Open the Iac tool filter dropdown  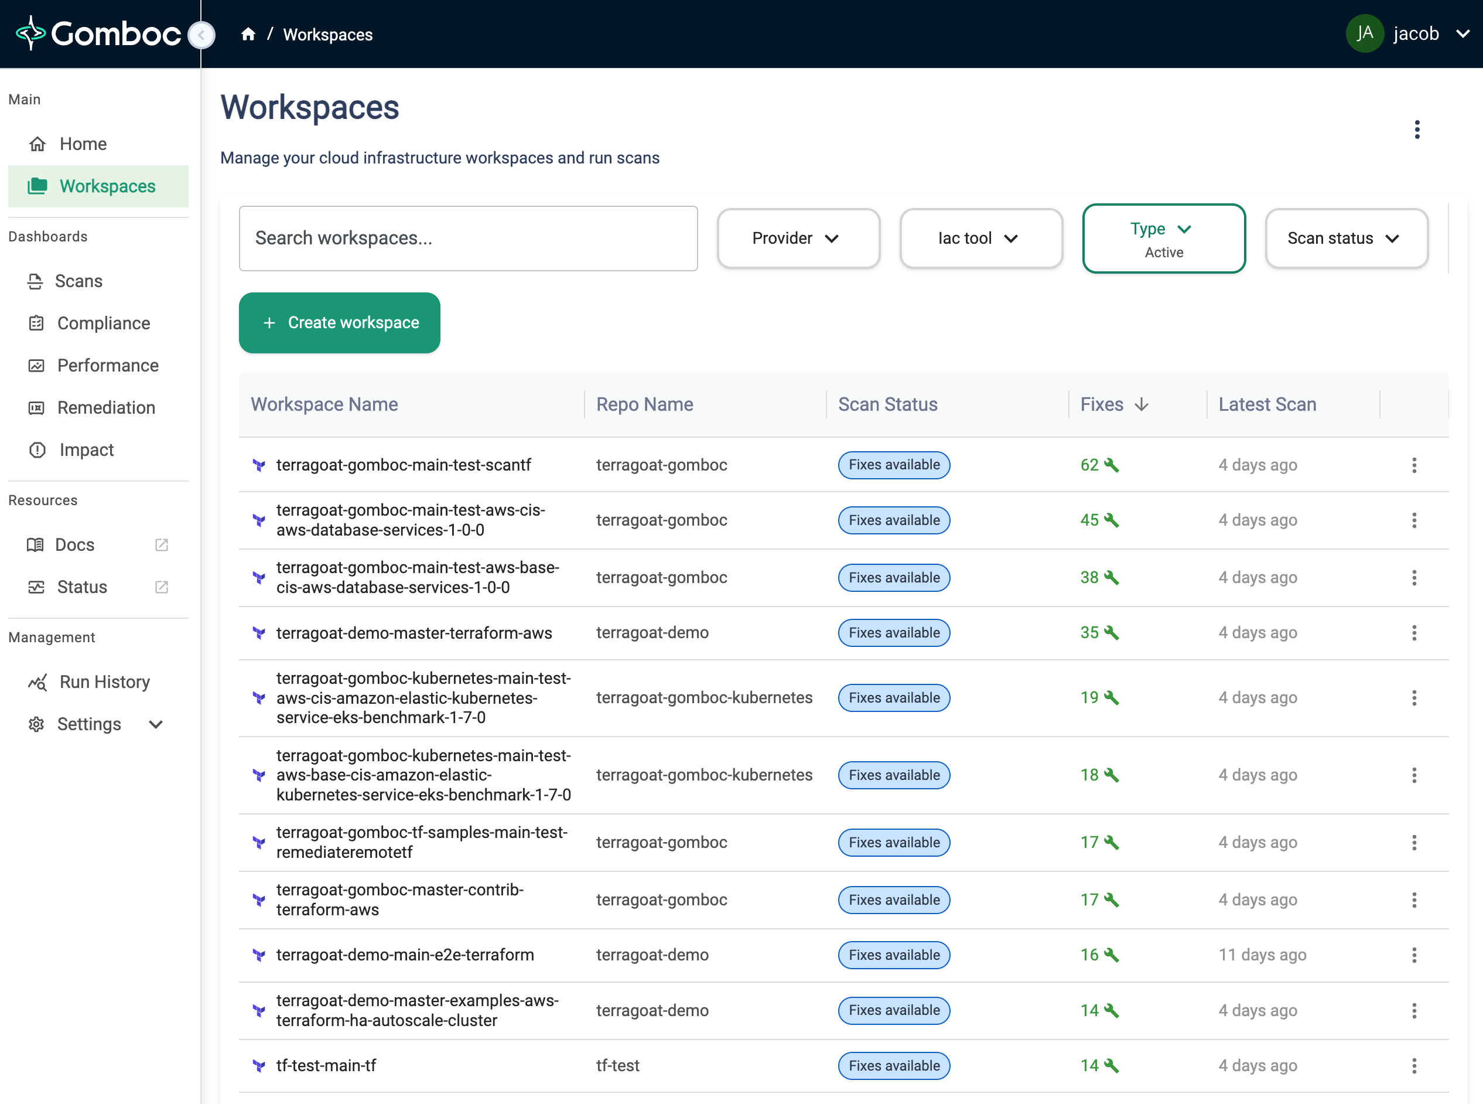point(980,238)
